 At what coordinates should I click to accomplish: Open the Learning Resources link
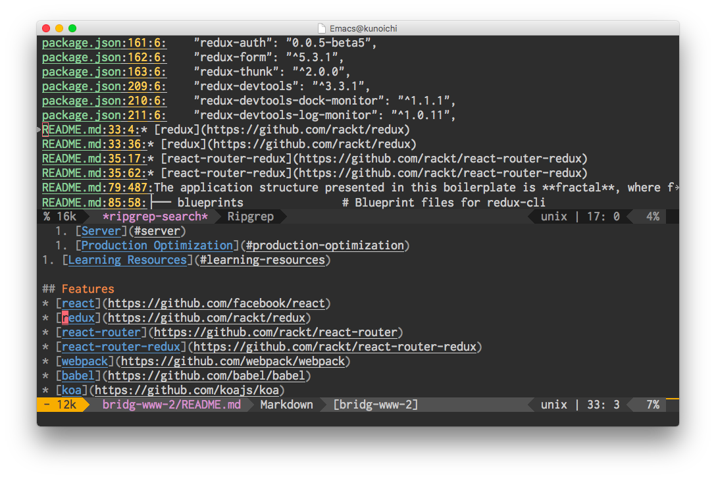128,261
